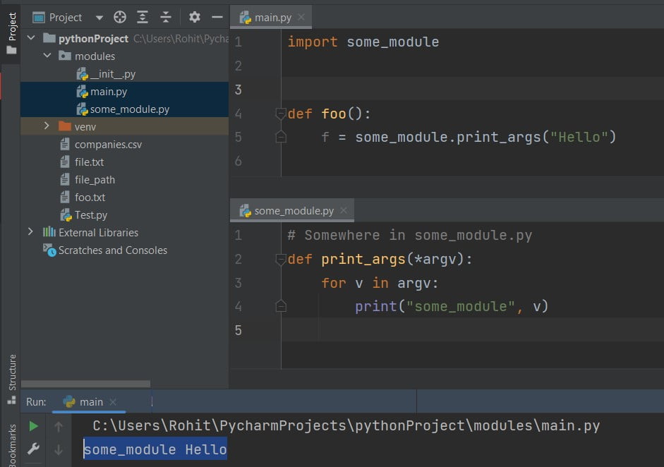664x467 pixels.
Task: Open Project panel options via gear icon
Action: pos(194,16)
